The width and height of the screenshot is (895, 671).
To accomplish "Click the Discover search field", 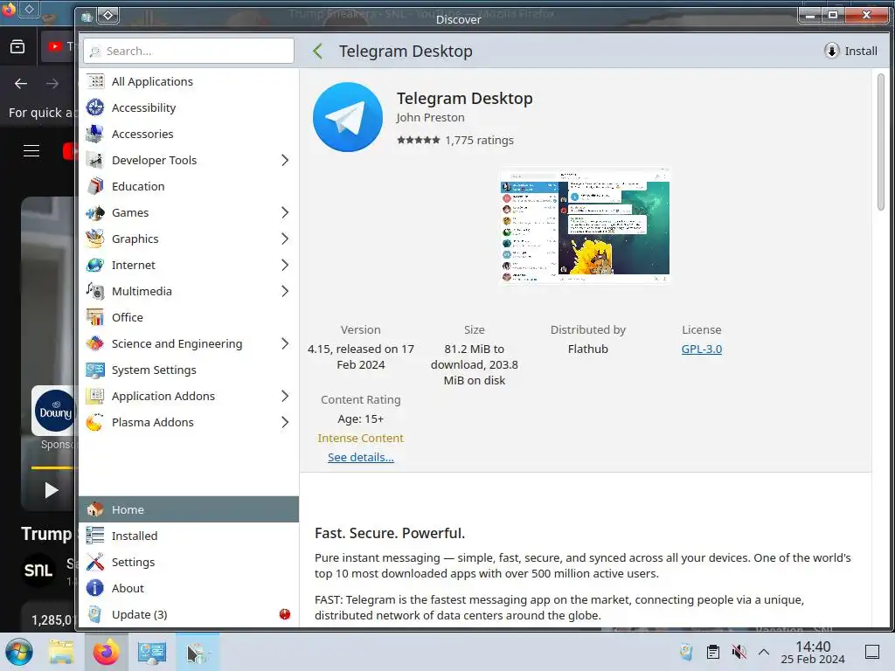I will point(189,51).
